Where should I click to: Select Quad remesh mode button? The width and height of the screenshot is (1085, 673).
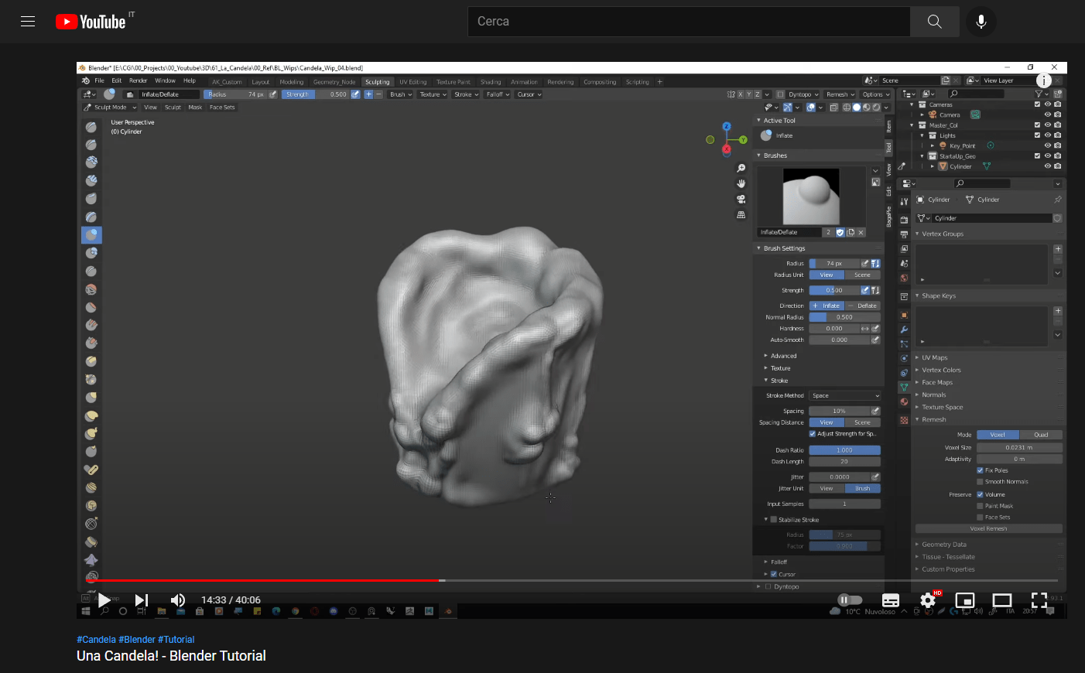1041,435
